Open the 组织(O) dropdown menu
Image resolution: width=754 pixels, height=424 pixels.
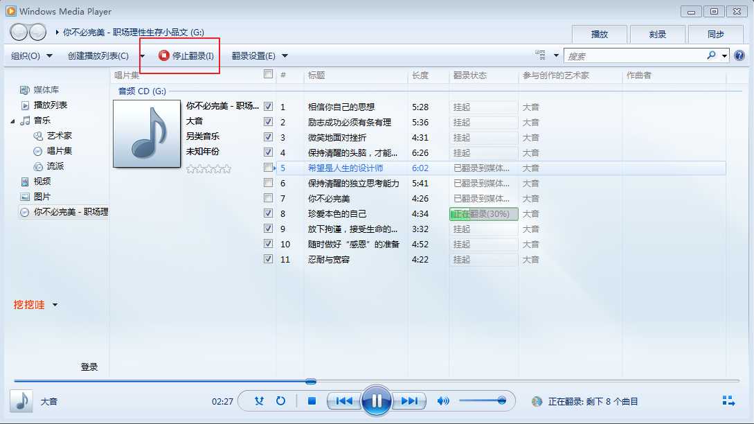click(32, 56)
